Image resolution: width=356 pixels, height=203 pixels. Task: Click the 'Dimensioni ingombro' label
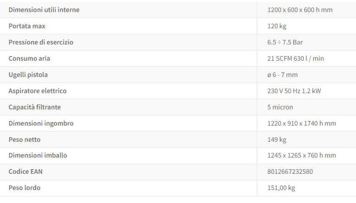coord(41,123)
